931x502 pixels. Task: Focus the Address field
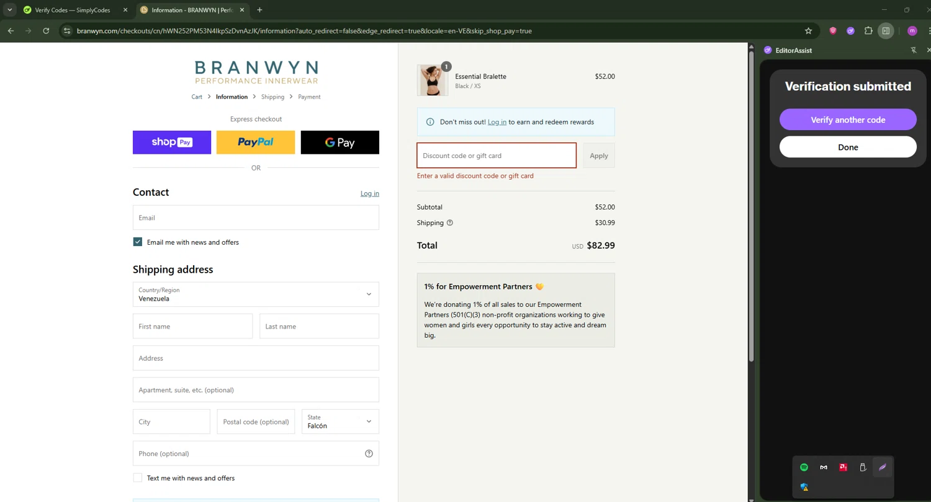[x=256, y=358]
